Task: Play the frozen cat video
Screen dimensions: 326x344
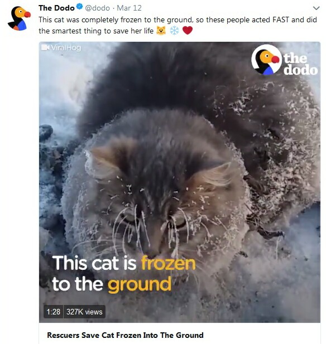Action: coord(180,182)
